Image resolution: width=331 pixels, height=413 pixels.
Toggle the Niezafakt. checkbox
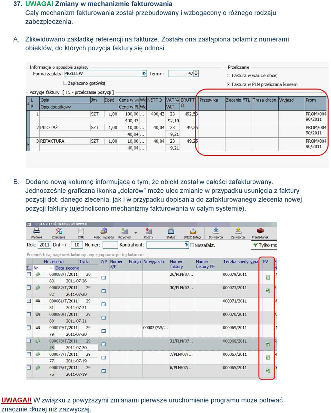point(192,245)
